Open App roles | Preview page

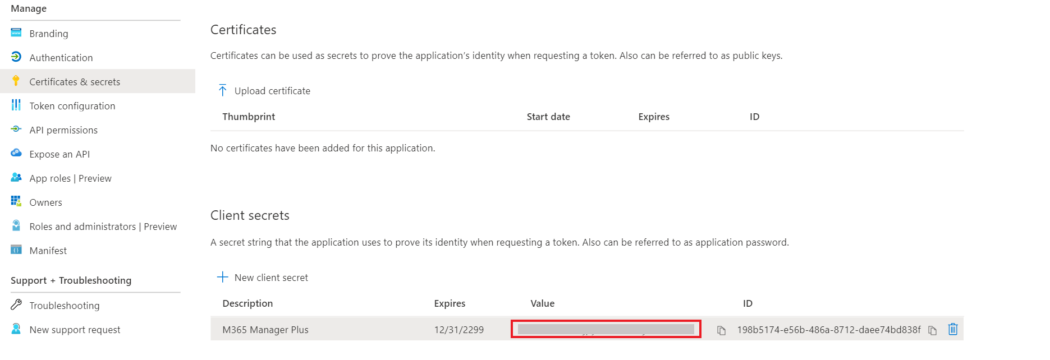point(70,178)
